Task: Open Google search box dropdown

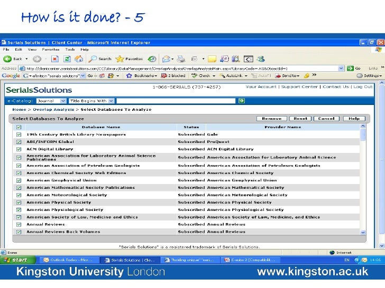Action: [83, 75]
